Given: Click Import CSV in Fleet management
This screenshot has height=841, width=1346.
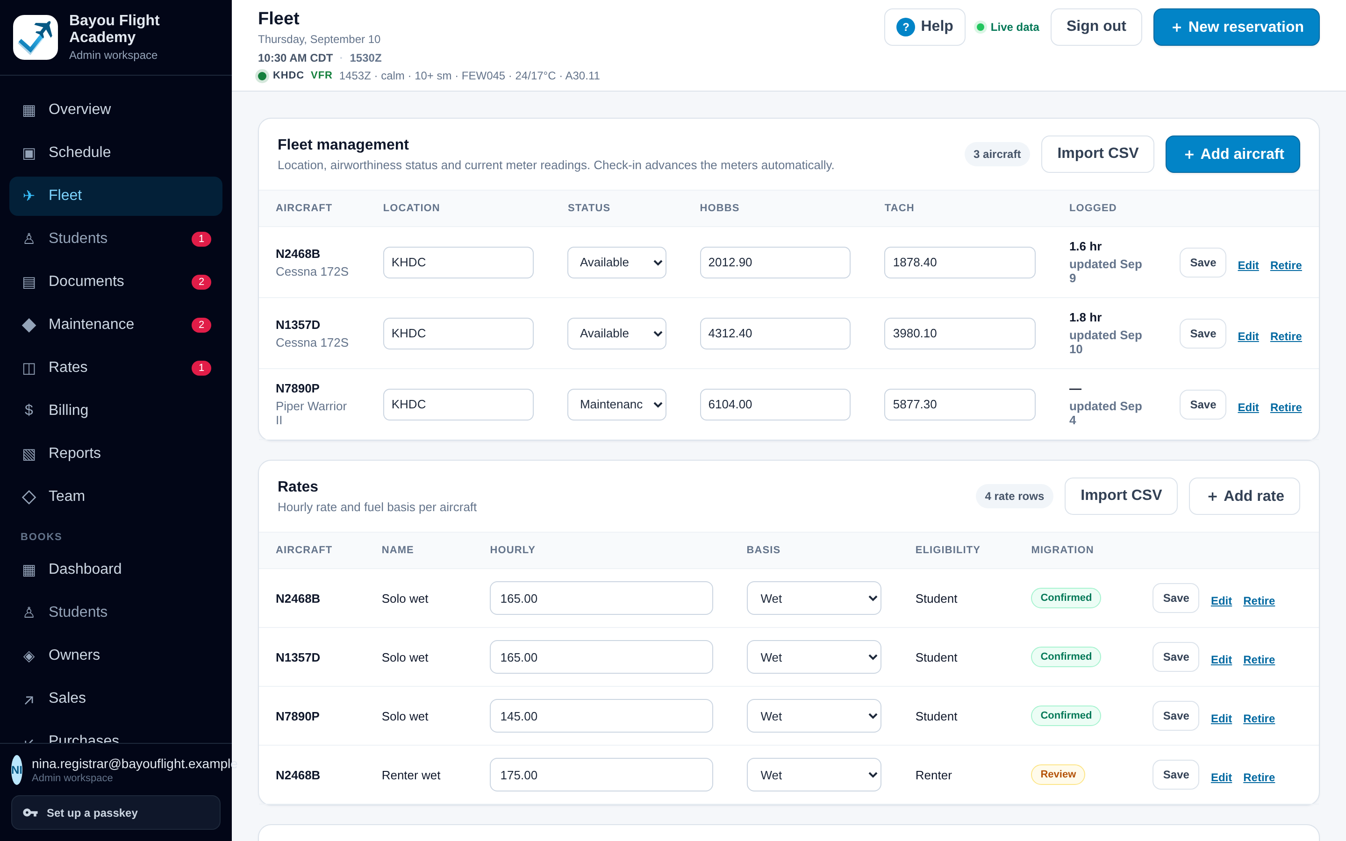Looking at the screenshot, I should 1097,154.
